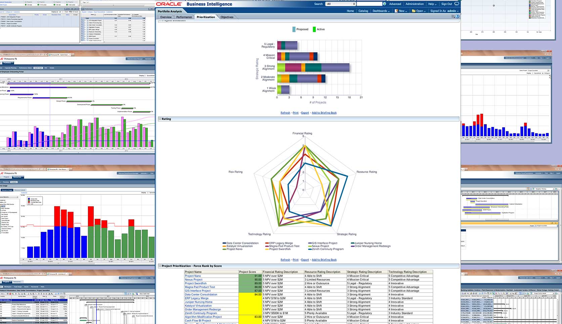Open the Help dropdown menu
This screenshot has width=562, height=324.
tap(432, 4)
